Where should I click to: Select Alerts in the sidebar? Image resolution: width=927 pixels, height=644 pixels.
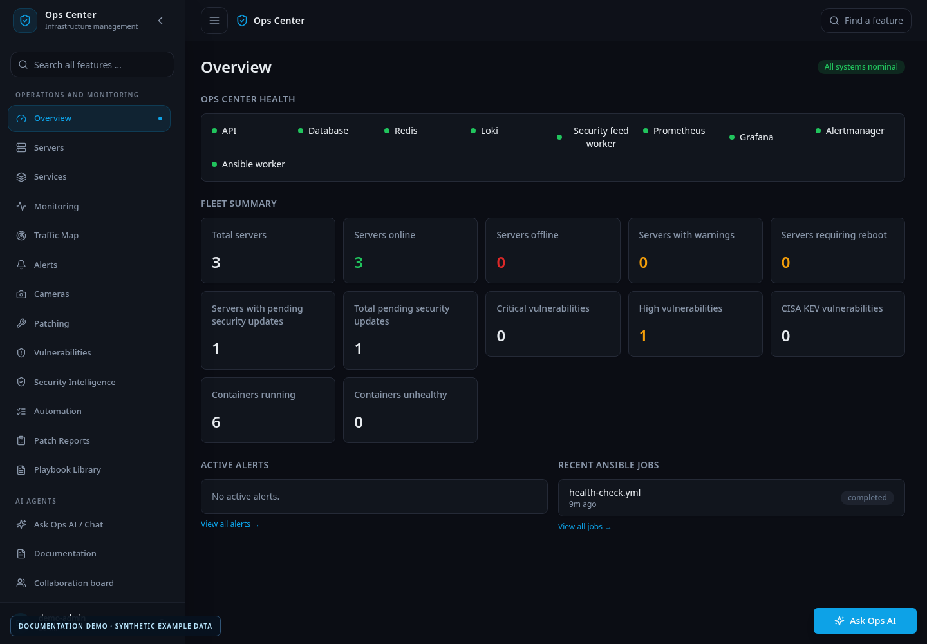[x=89, y=265]
